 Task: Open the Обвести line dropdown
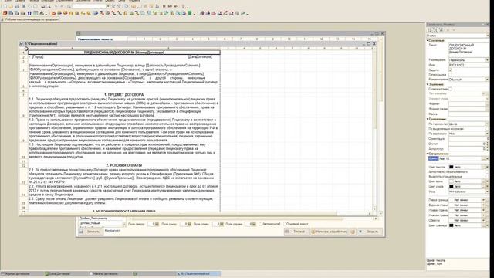[x=484, y=220]
